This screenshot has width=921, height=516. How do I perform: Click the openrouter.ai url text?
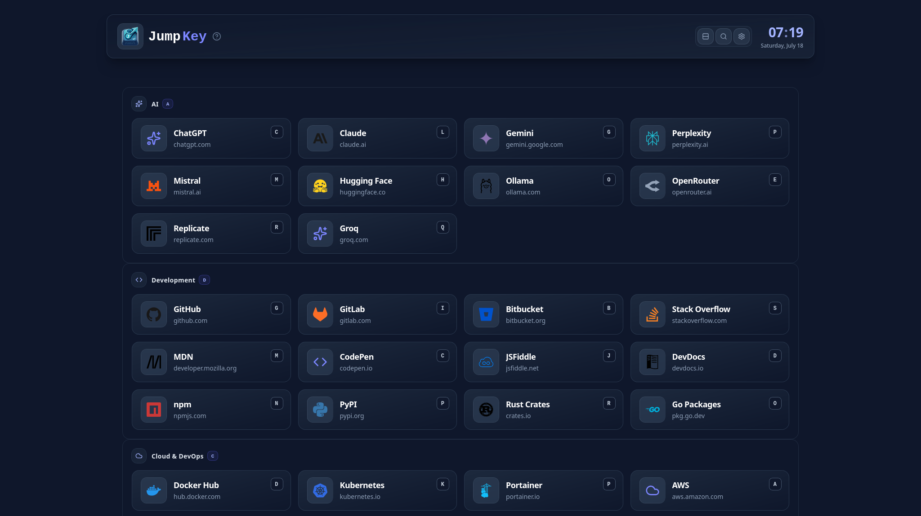pos(692,192)
